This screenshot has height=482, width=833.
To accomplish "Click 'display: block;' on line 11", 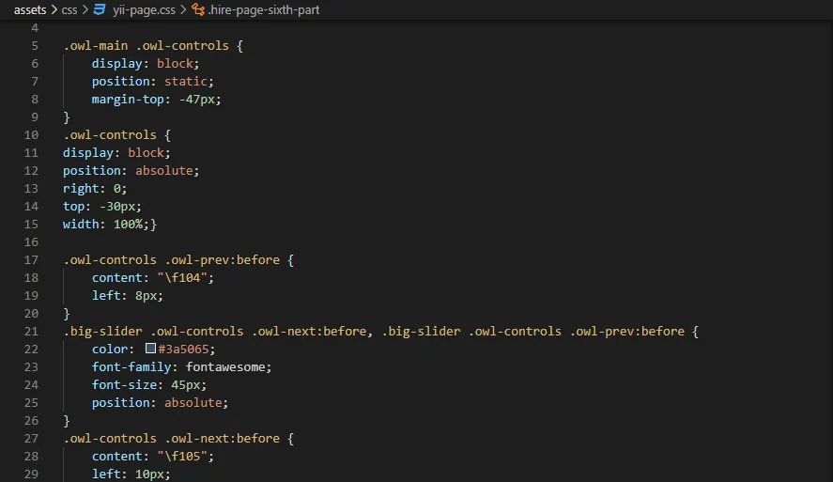I will click(116, 153).
